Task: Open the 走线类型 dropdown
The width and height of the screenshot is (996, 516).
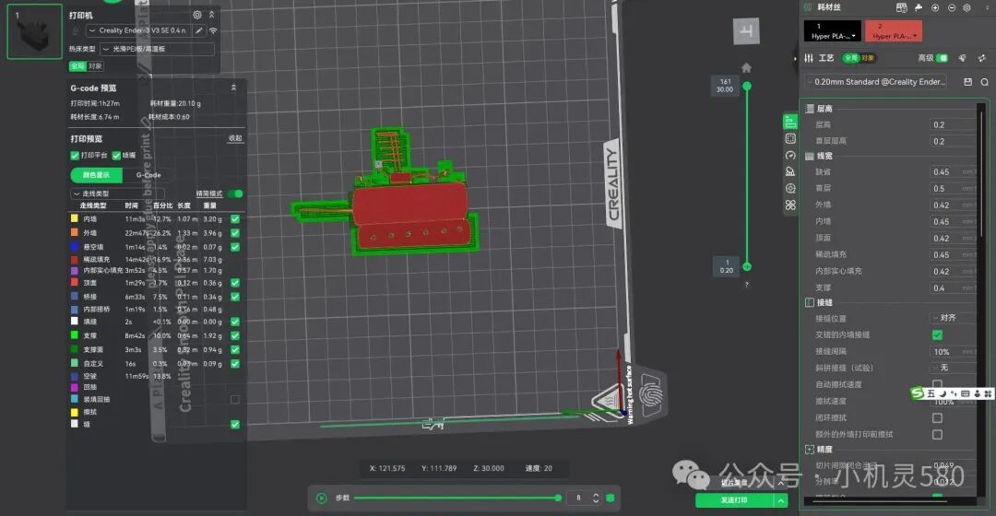Action: 117,193
